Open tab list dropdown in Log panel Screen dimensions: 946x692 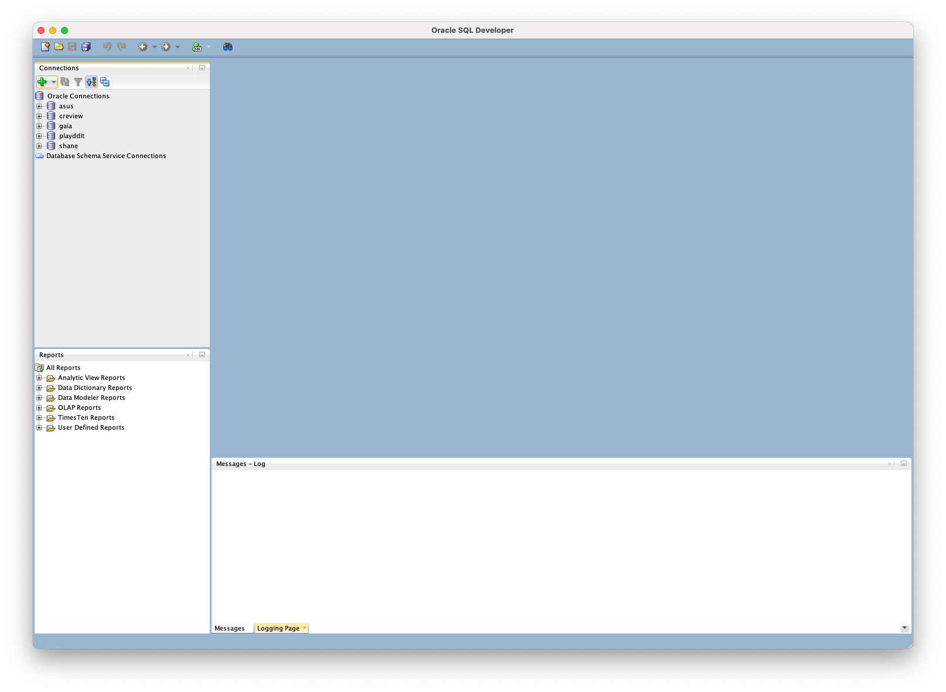click(905, 628)
